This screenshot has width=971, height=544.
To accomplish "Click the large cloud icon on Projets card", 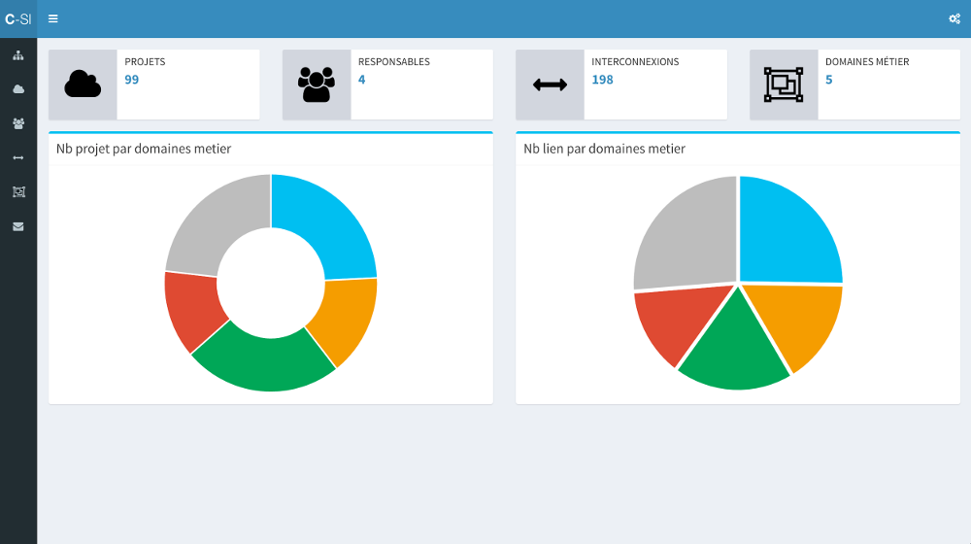I will click(83, 85).
